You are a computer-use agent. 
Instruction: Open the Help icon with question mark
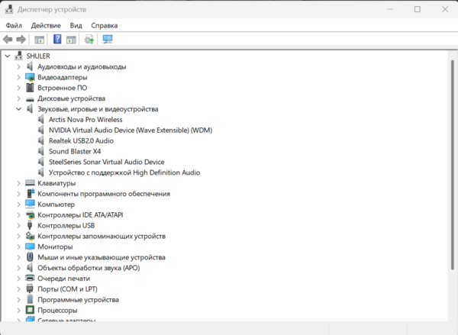pyautogui.click(x=57, y=39)
